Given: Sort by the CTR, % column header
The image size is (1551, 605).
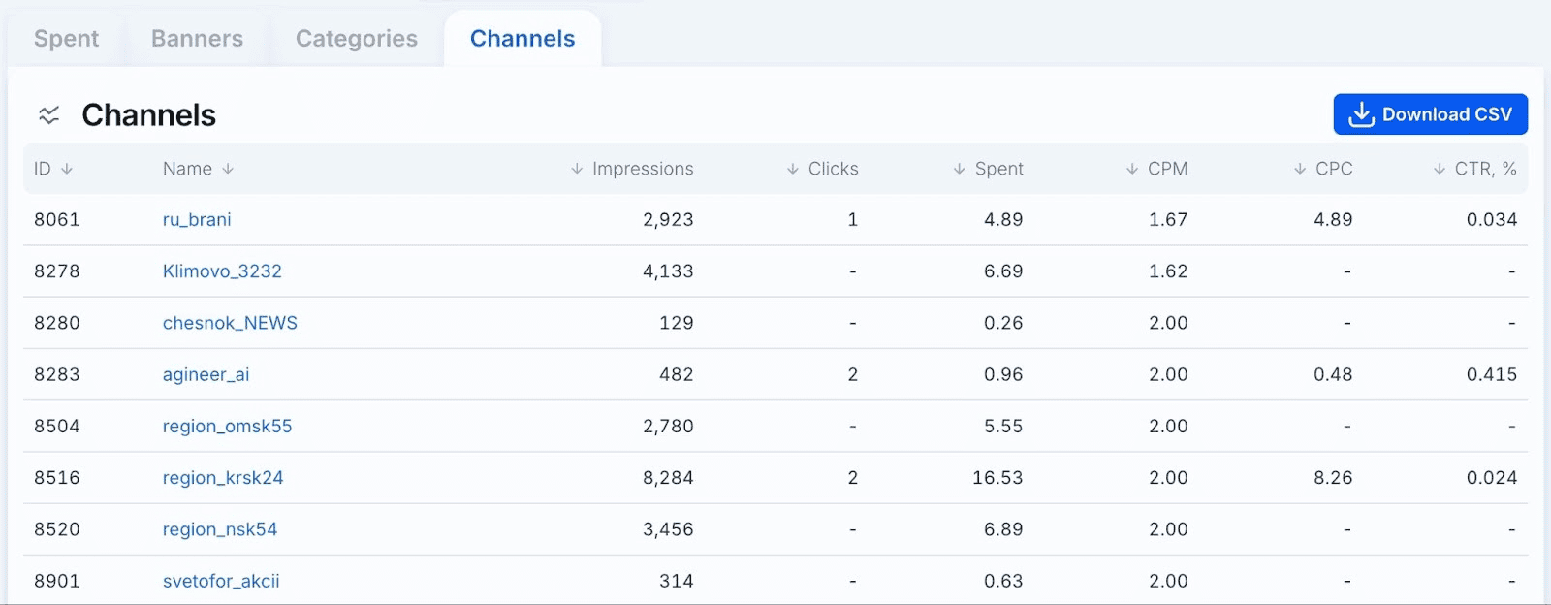Looking at the screenshot, I should 1475,169.
